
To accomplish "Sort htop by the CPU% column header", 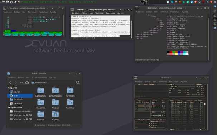I will (x=47, y=33).
